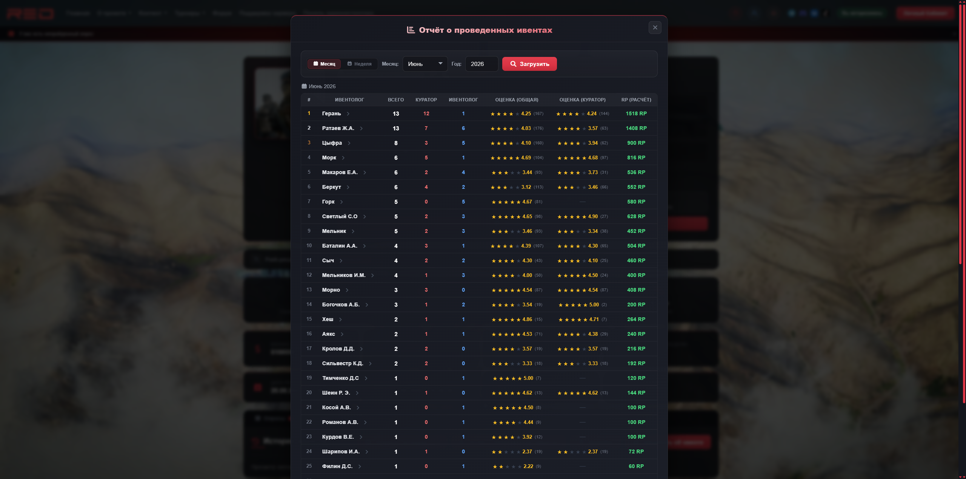Click the name Аякс
The image size is (966, 479).
pos(328,334)
